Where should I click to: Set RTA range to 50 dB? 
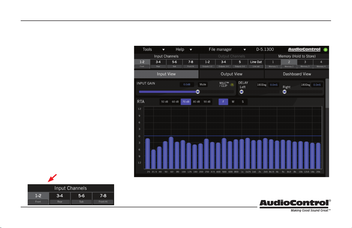(165, 102)
